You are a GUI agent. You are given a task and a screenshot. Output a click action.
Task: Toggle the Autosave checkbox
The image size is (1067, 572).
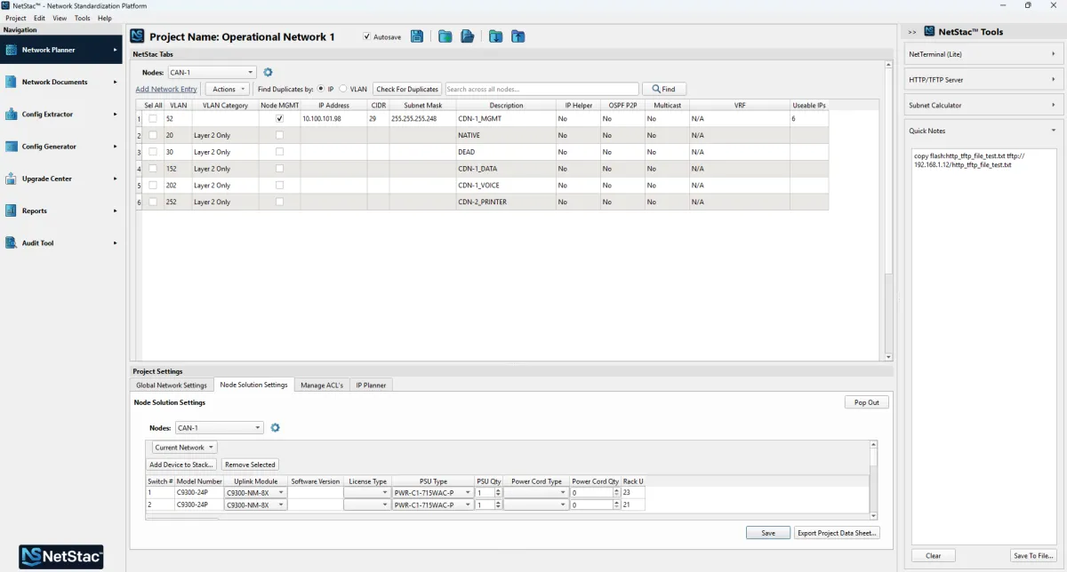[367, 37]
